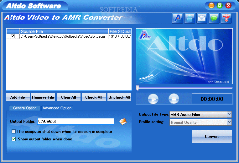The image size is (239, 163).
Task: Click the File Size column header
Action: click(x=114, y=31)
